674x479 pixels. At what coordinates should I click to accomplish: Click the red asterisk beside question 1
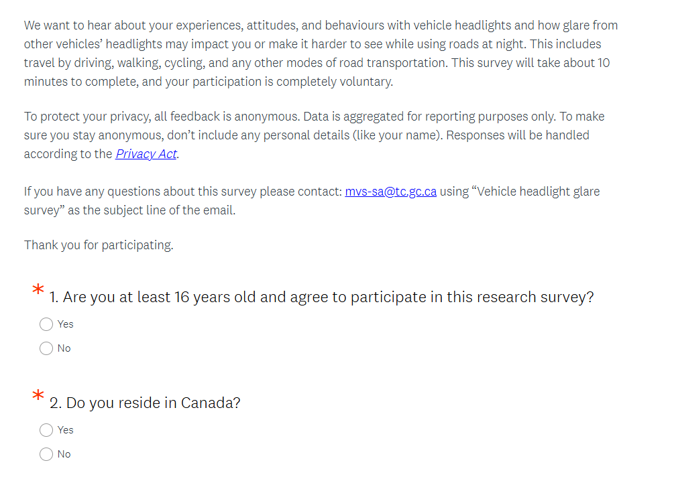point(39,290)
